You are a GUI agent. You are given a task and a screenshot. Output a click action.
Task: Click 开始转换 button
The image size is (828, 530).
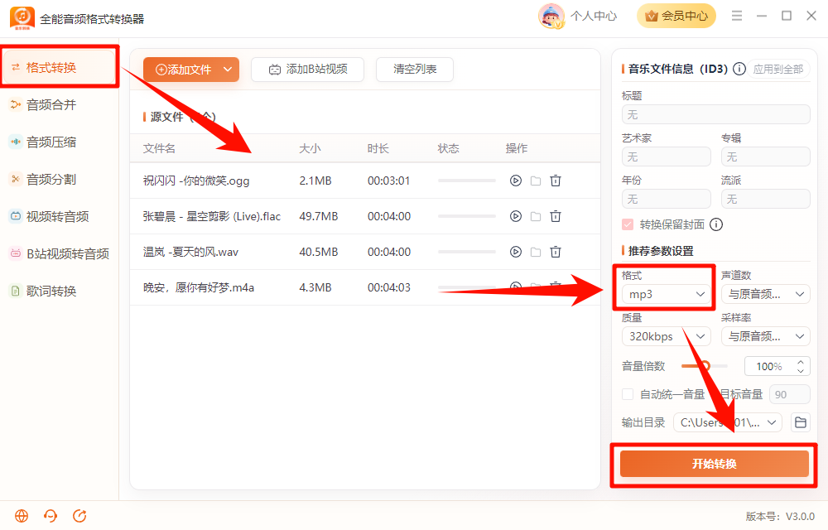coord(714,464)
